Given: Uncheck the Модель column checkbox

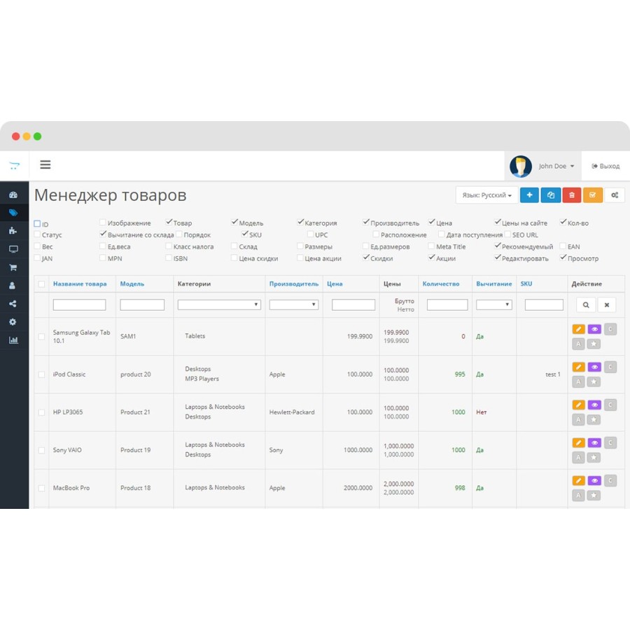Looking at the screenshot, I should coord(234,222).
